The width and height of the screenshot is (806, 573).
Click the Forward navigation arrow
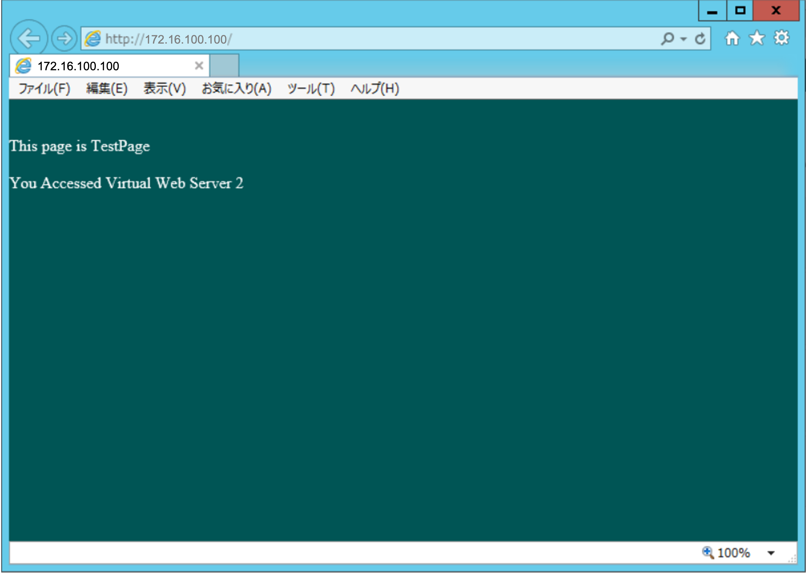coord(64,38)
